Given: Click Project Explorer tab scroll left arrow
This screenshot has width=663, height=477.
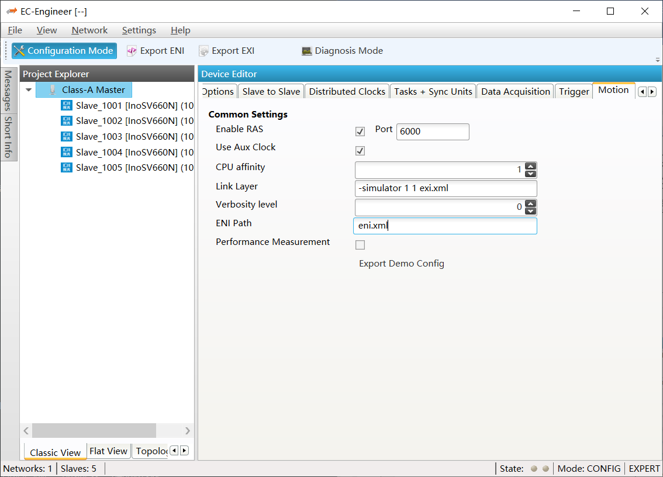Looking at the screenshot, I should [174, 451].
